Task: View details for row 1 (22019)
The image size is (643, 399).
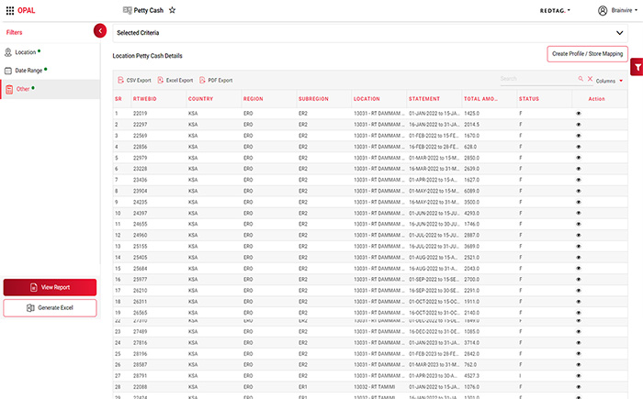Action: tap(579, 114)
